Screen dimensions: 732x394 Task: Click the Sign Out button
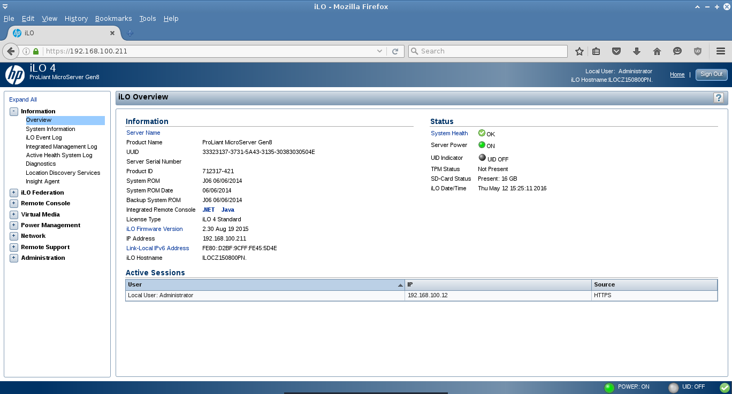(x=712, y=74)
